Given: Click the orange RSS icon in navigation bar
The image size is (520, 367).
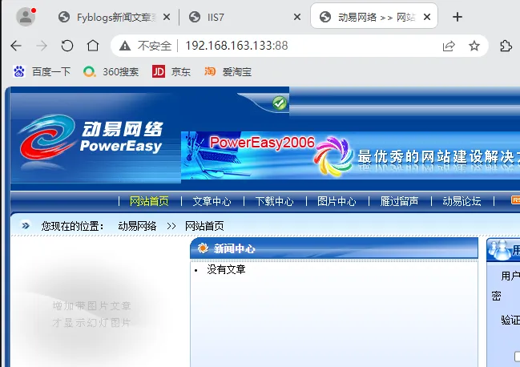Looking at the screenshot, I should 516,200.
